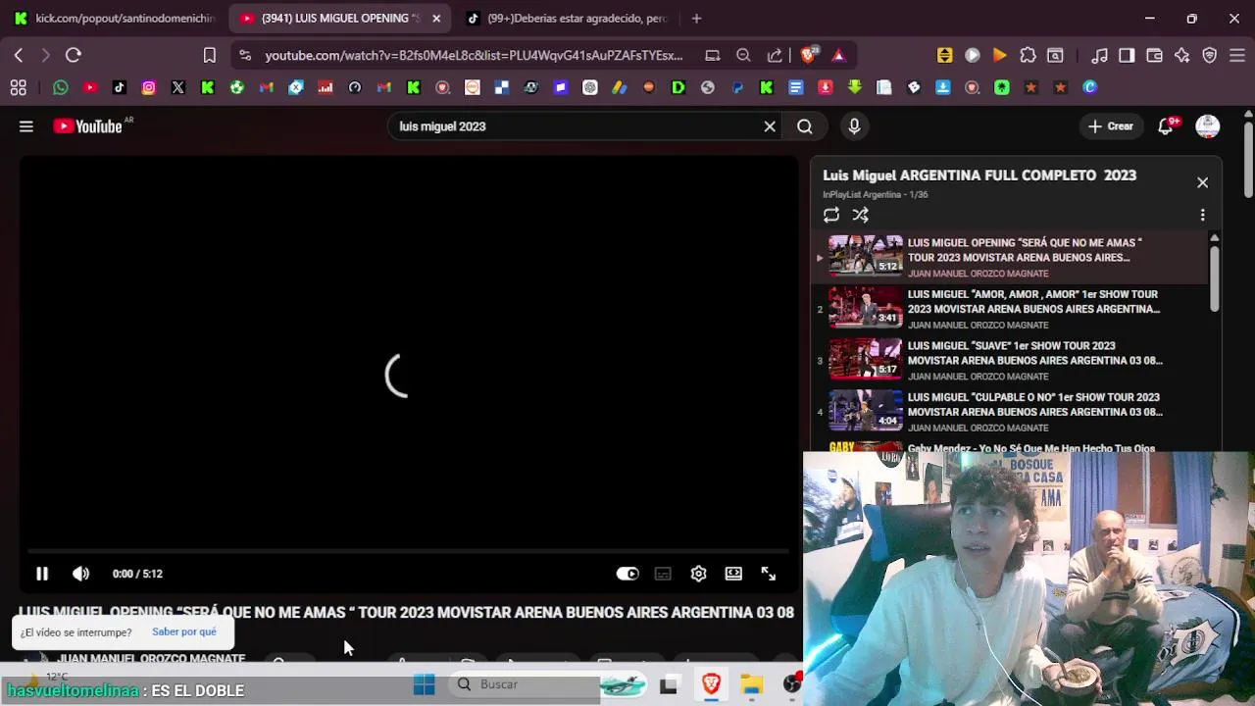
Task: Open File Explorer from the taskbar
Action: (751, 684)
